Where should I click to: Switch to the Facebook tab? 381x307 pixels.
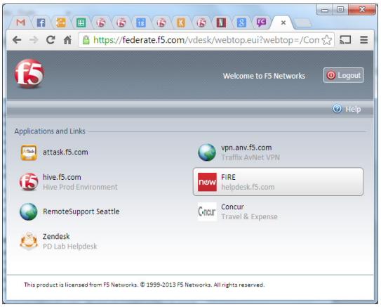tap(41, 22)
